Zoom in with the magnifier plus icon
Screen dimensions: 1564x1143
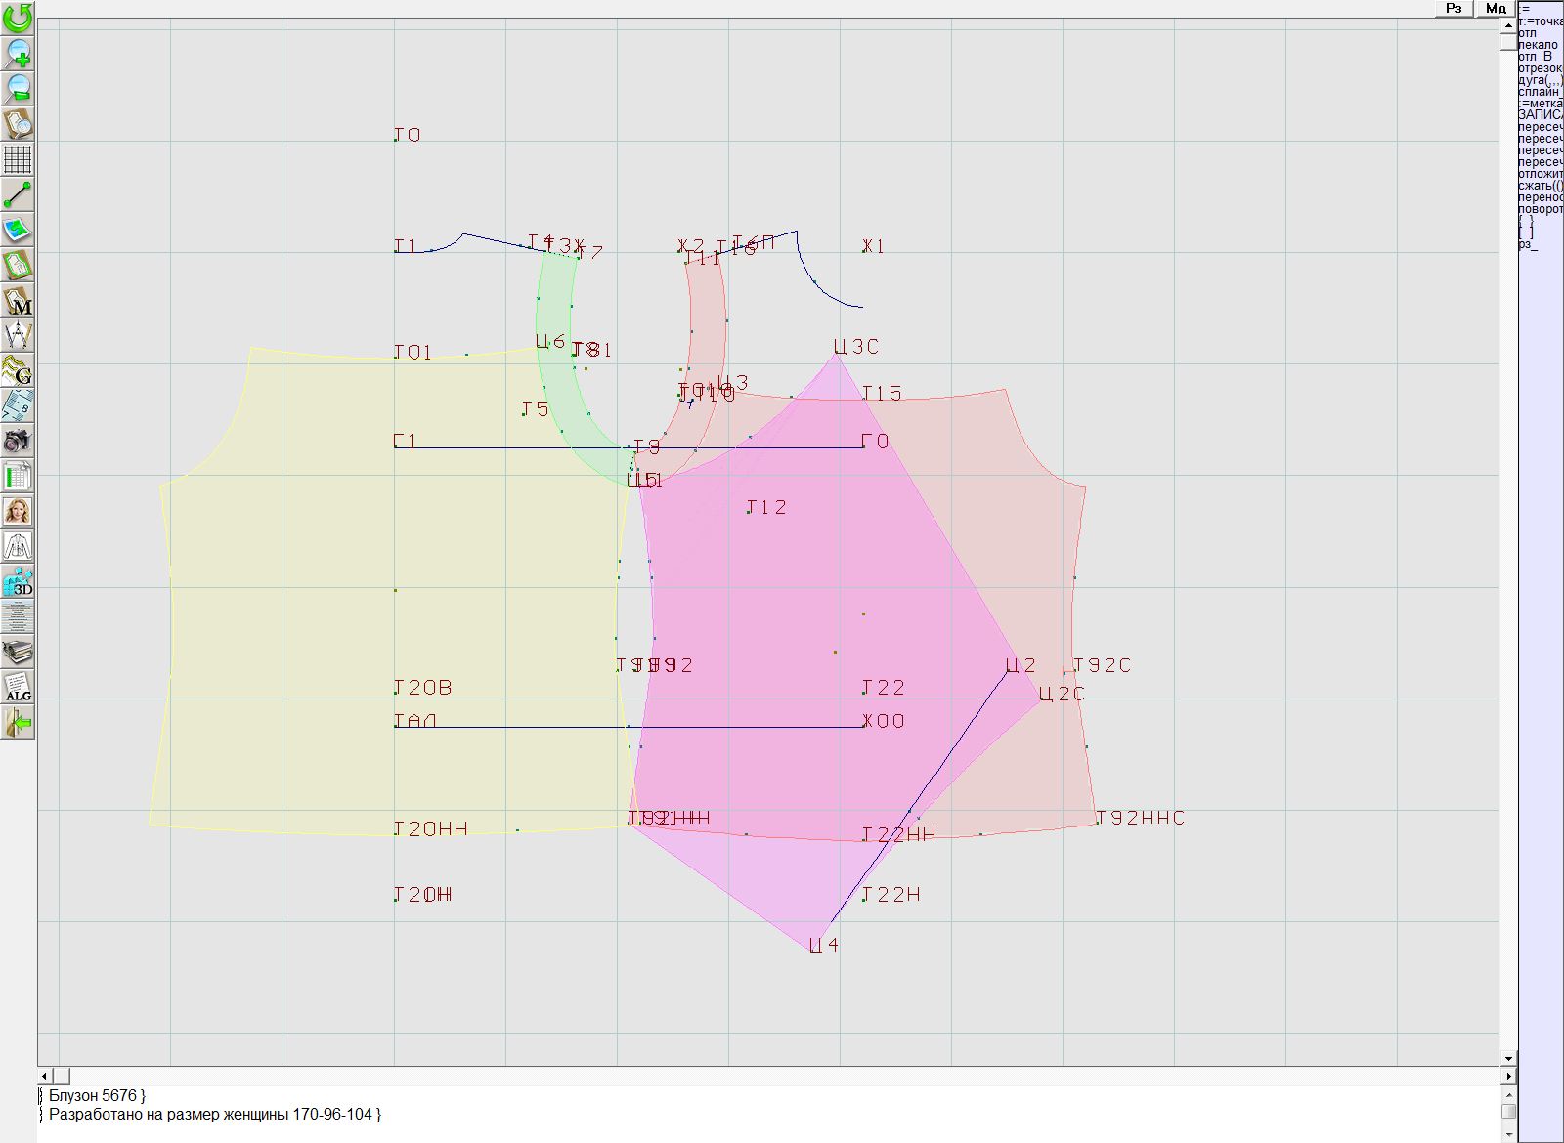18,53
